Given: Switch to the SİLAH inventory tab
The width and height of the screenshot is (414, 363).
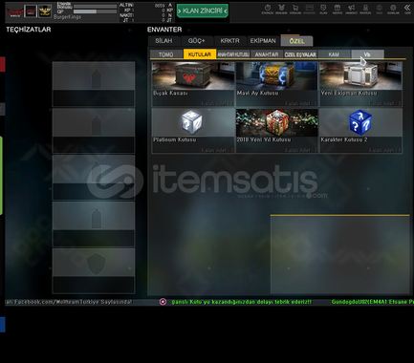Looking at the screenshot, I should (163, 41).
